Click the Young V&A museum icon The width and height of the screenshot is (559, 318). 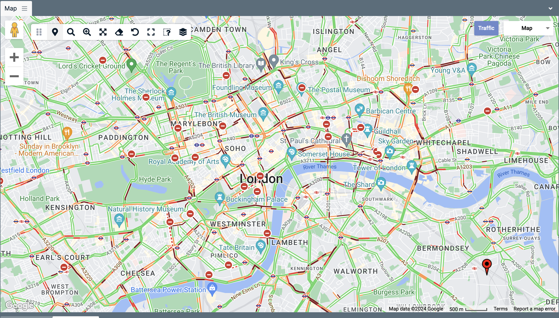coord(472,69)
